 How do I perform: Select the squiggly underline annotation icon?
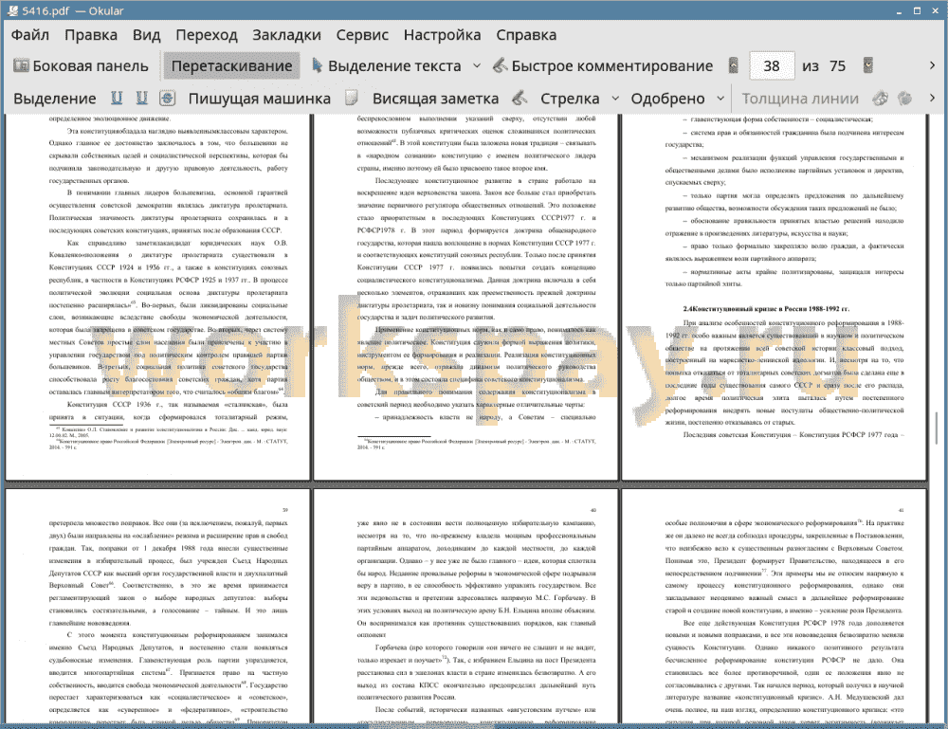[x=142, y=98]
